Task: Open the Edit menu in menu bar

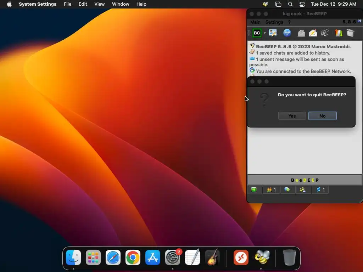Action: click(x=83, y=4)
